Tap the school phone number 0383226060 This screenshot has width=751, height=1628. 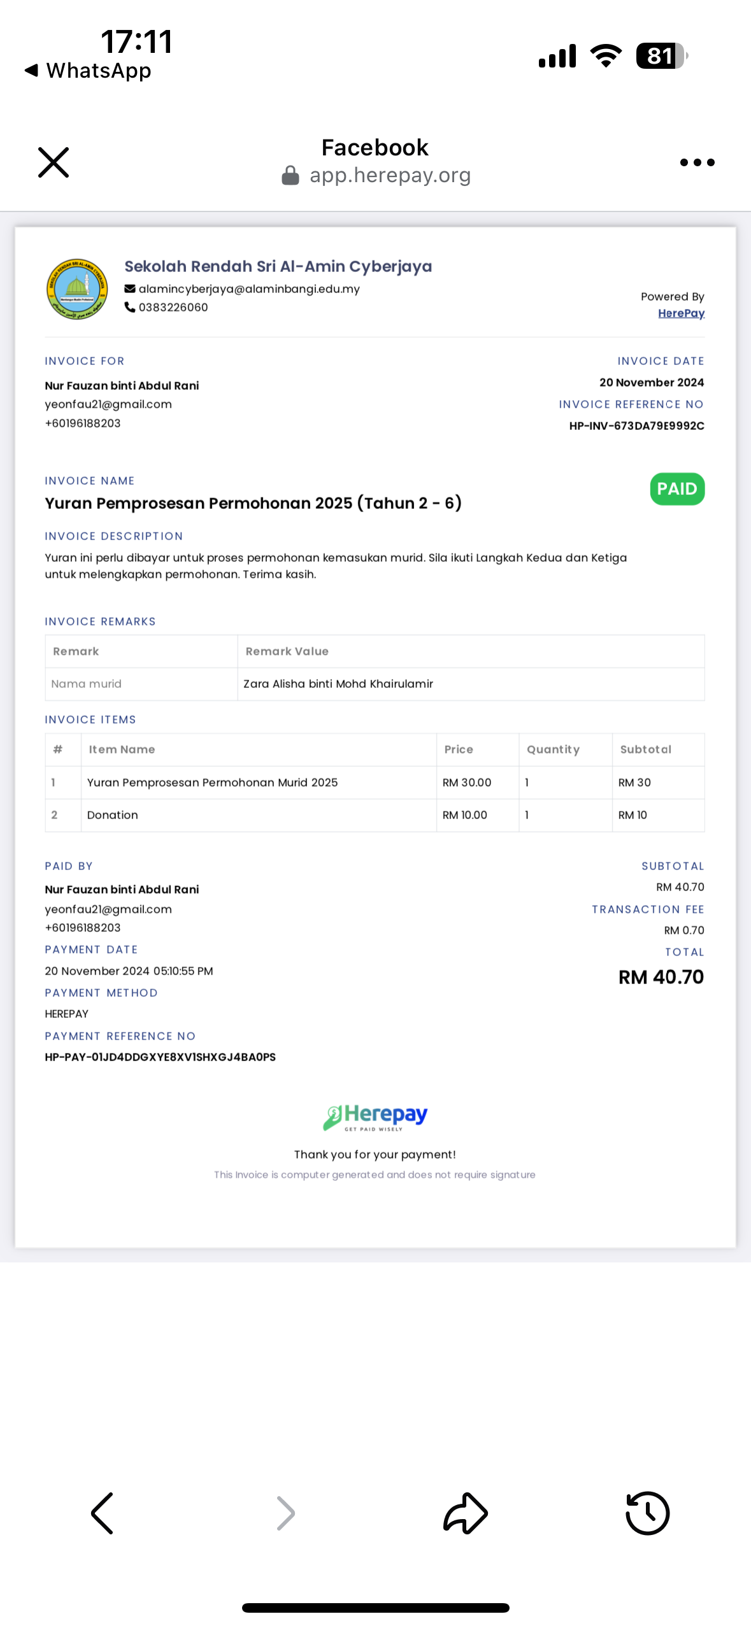point(173,307)
